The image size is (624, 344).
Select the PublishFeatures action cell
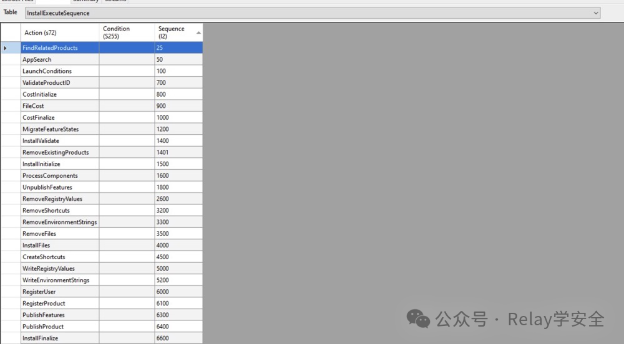pos(60,315)
